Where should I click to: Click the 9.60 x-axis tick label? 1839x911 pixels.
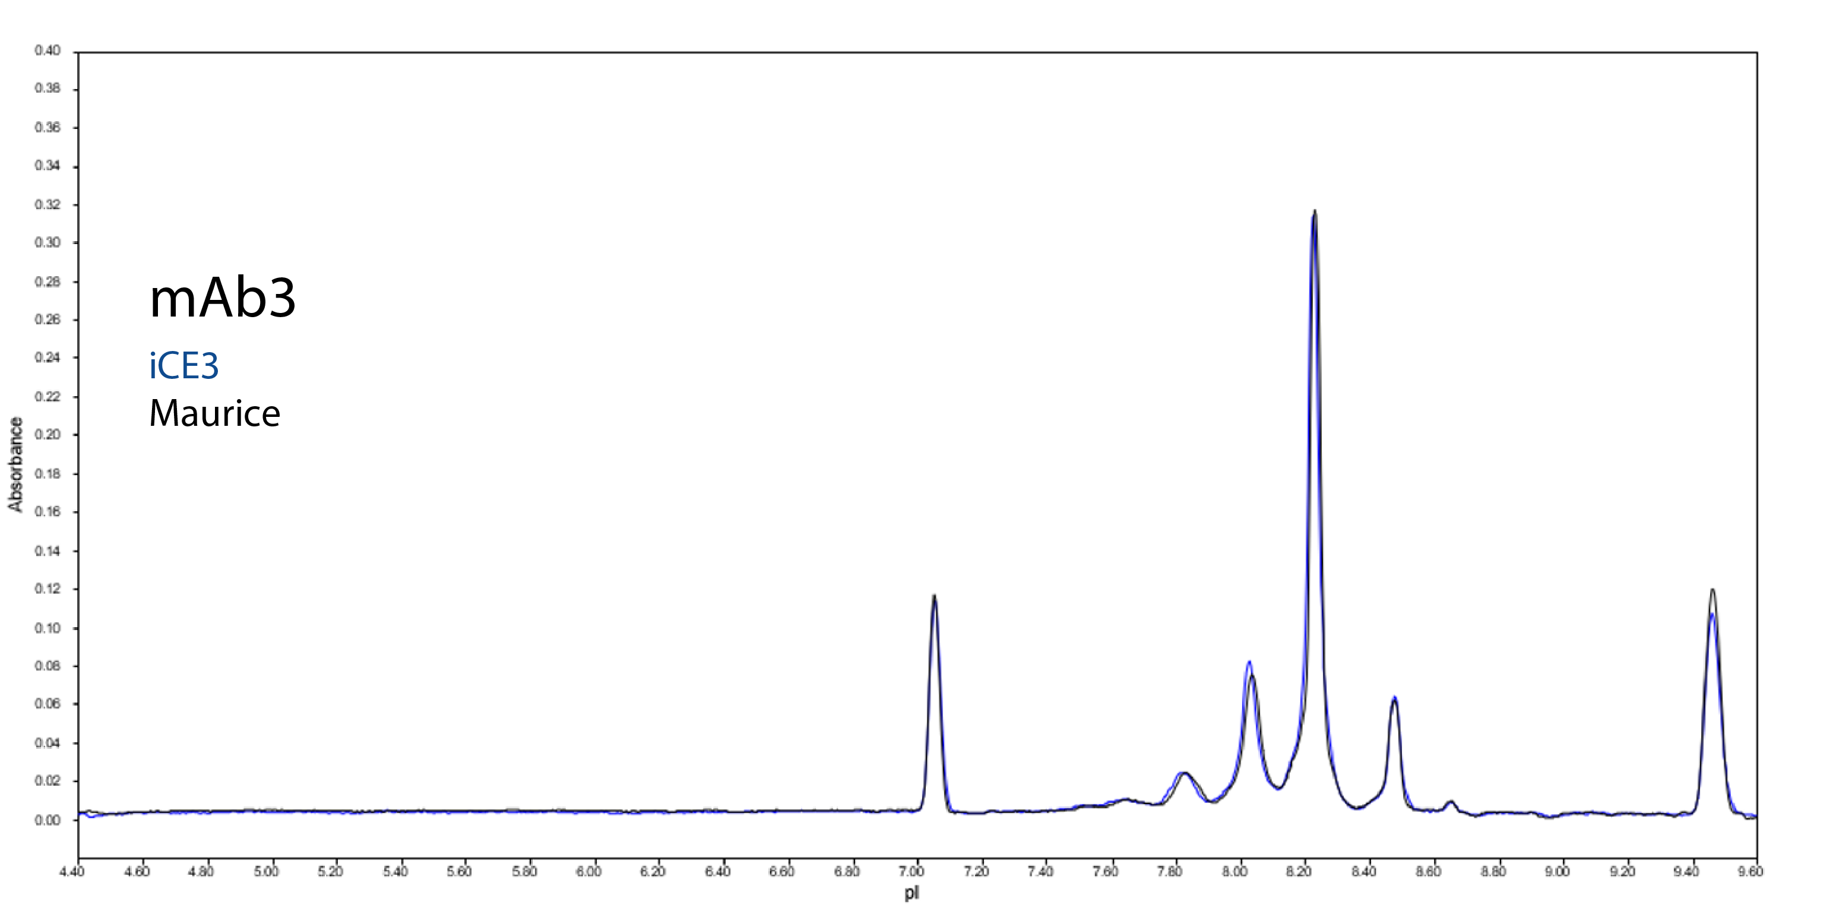1751,871
